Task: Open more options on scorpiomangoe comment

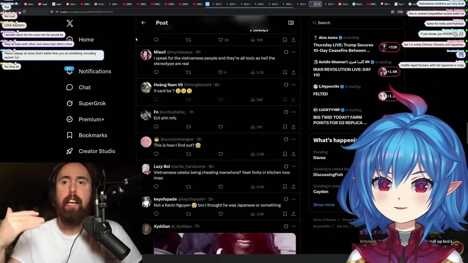Action: click(x=293, y=139)
